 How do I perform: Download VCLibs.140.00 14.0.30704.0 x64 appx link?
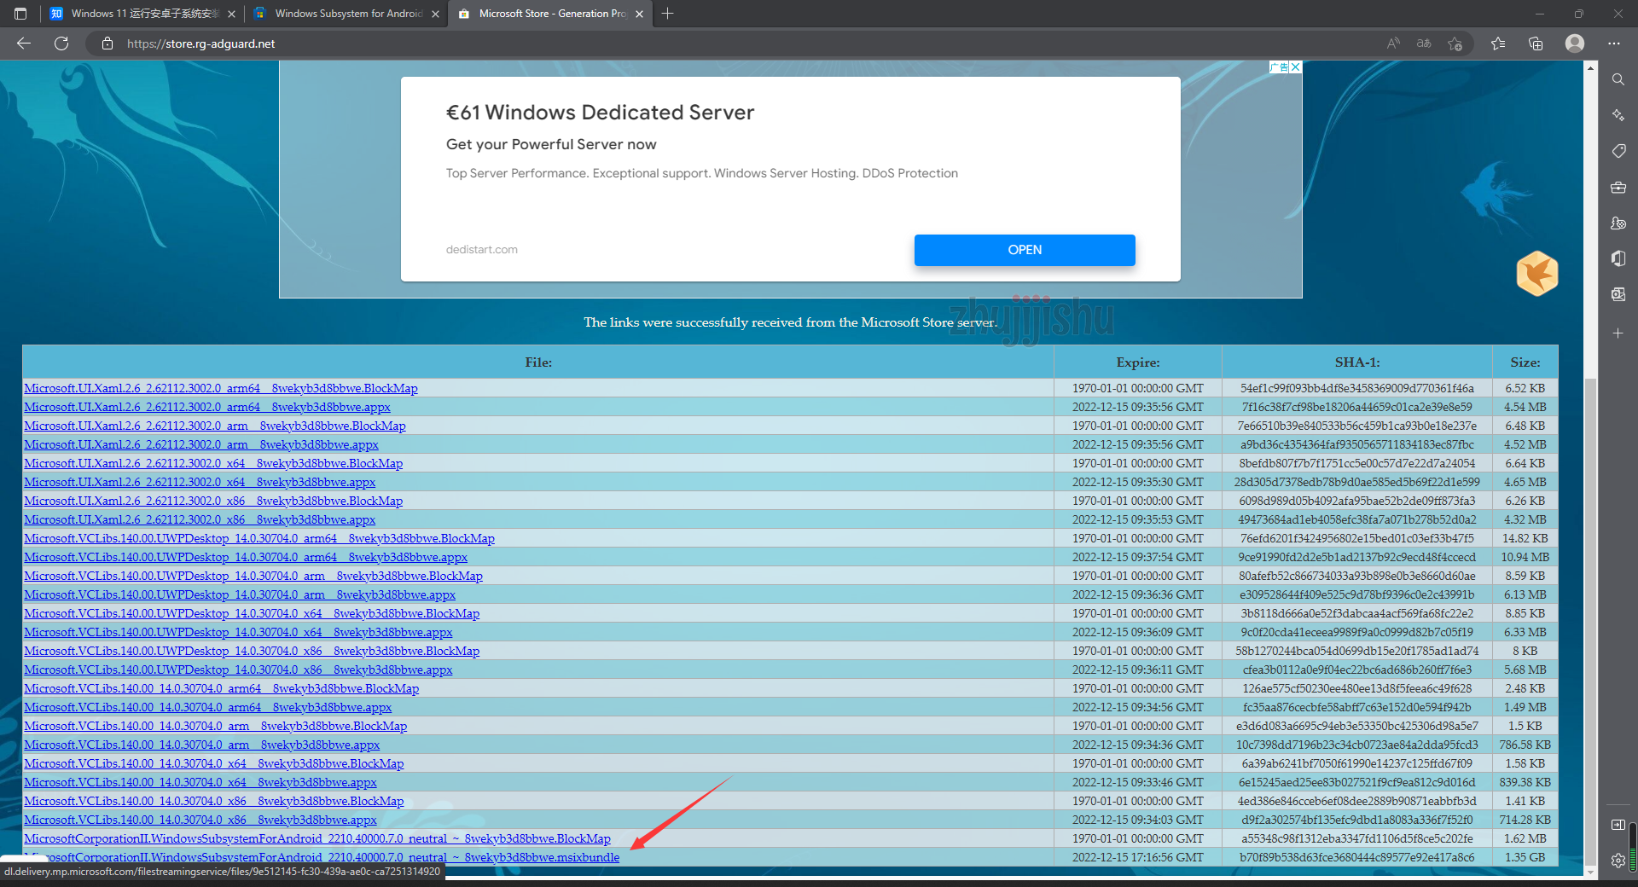[x=200, y=782]
